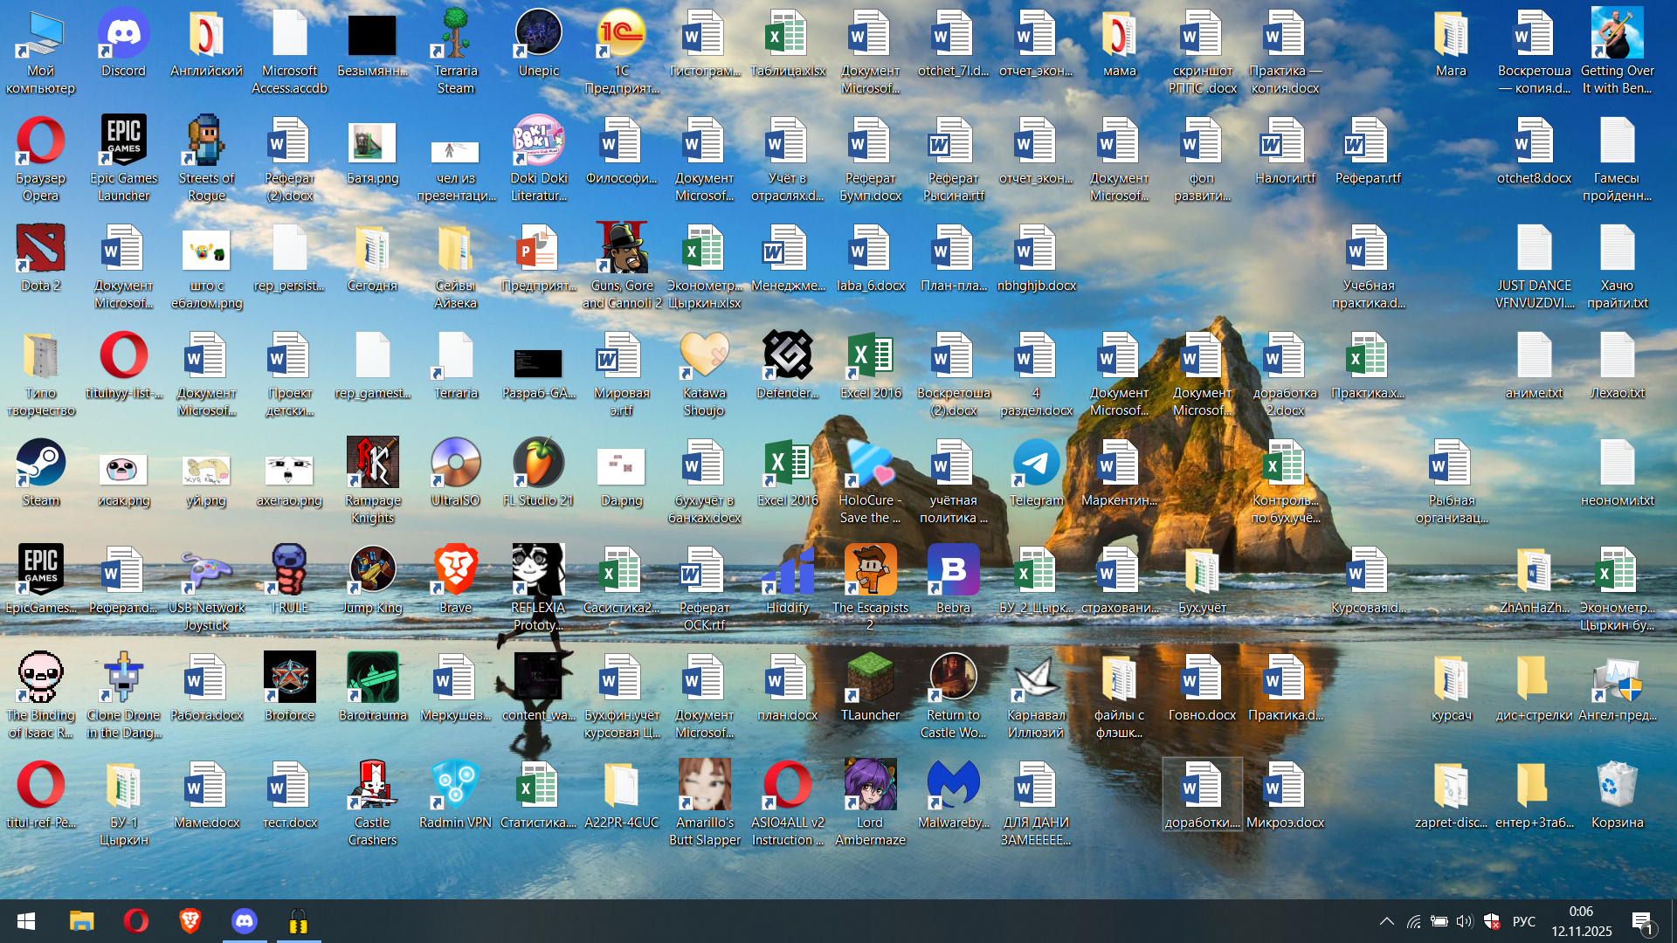The width and height of the screenshot is (1677, 943).
Task: Switch input language from РУС
Action: tap(1524, 921)
